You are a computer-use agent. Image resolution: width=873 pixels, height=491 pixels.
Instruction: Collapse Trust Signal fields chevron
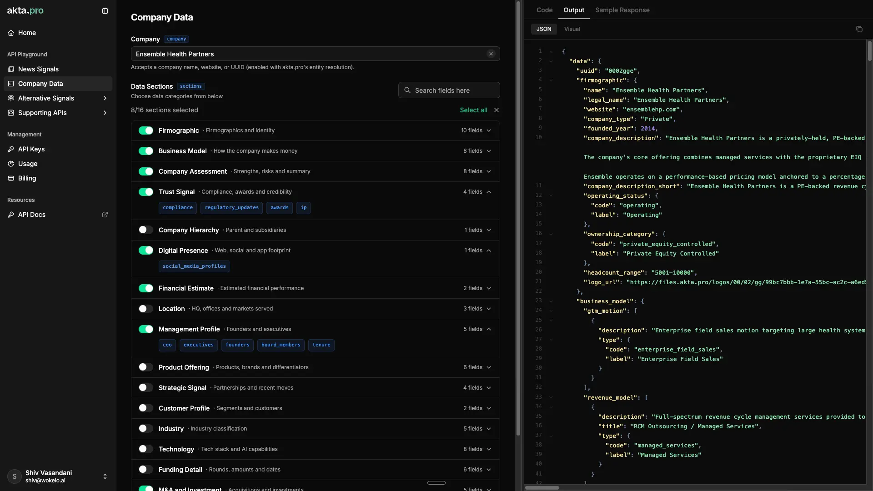tap(489, 192)
